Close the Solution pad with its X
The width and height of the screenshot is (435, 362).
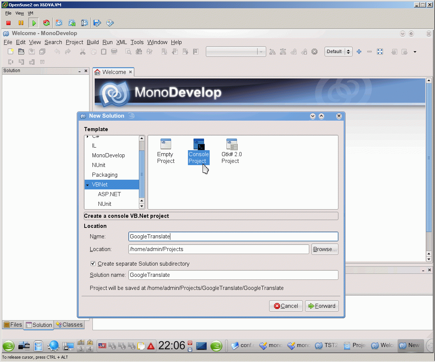tap(86, 71)
